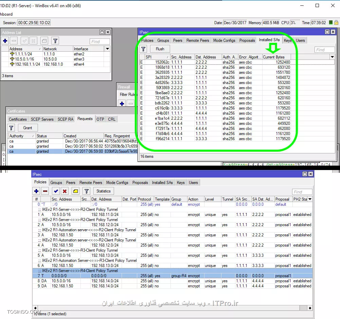Select the 192.168.1.1/24 address row

click(x=55, y=64)
